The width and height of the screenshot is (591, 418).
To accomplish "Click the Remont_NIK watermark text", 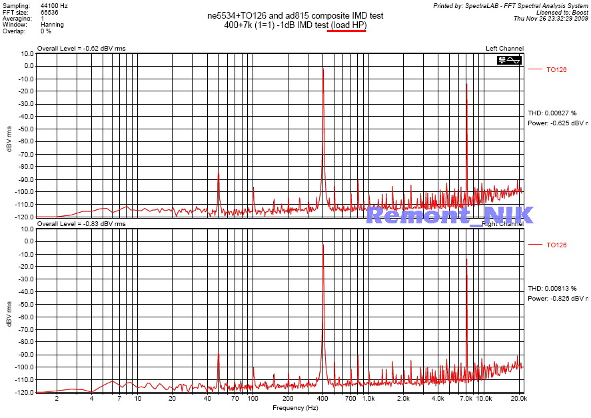I will coord(450,215).
